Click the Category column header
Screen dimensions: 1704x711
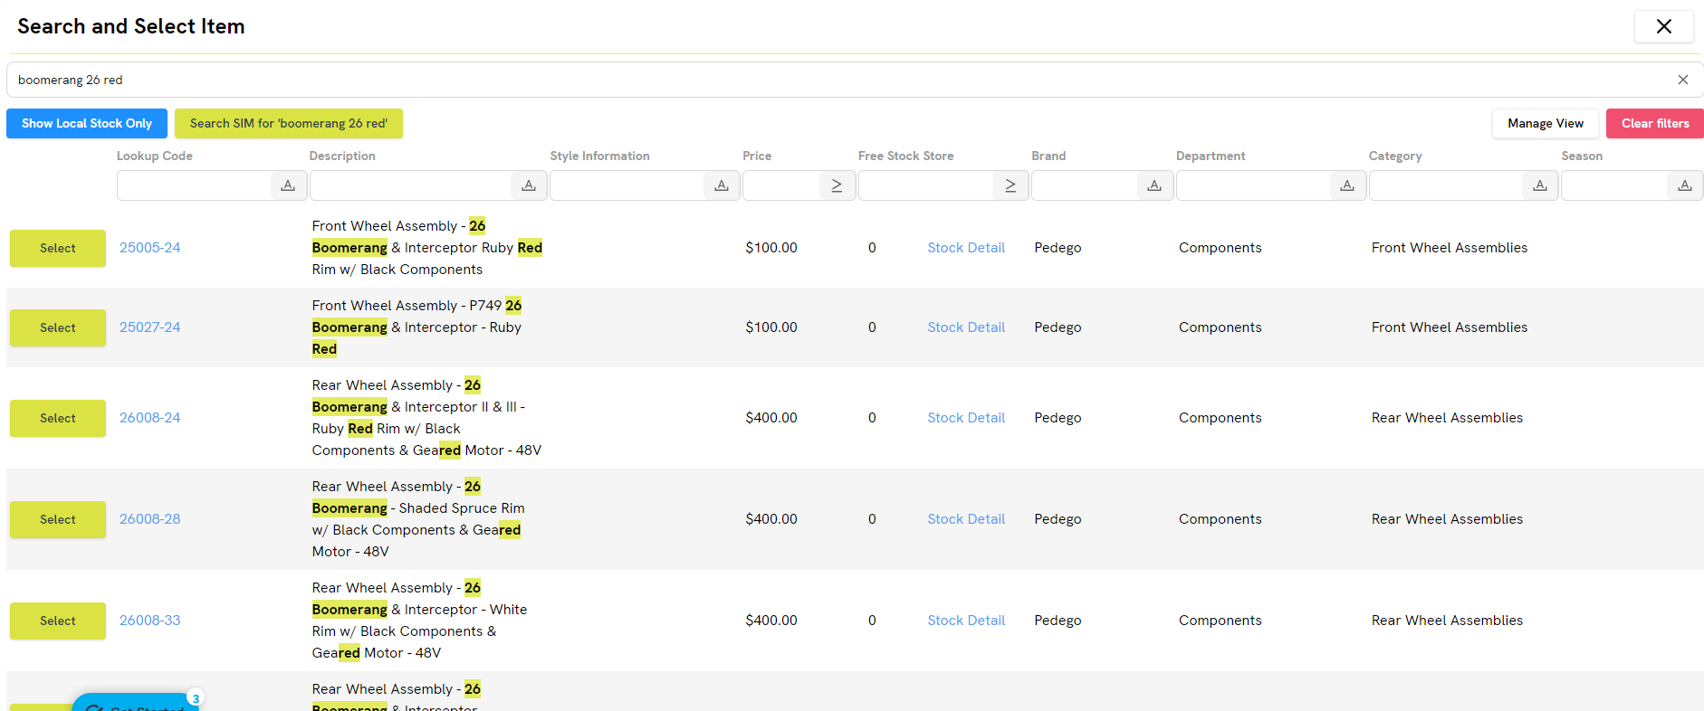pyautogui.click(x=1395, y=156)
